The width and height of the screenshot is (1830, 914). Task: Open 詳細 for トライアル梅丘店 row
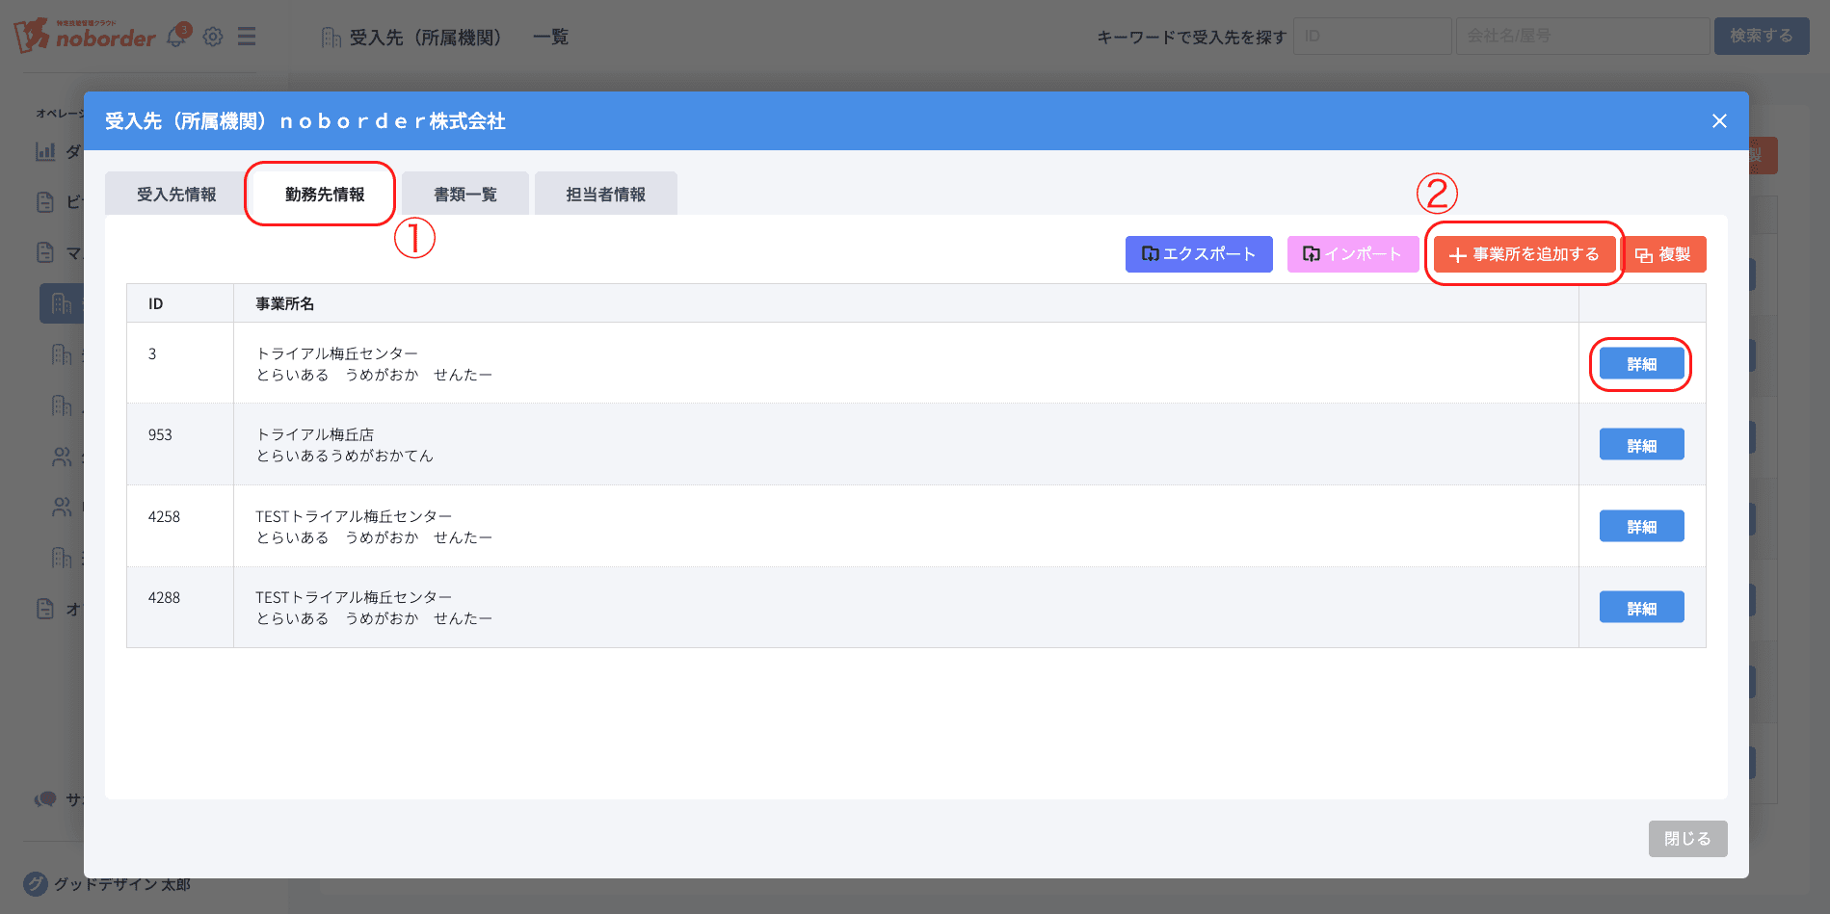(x=1641, y=445)
